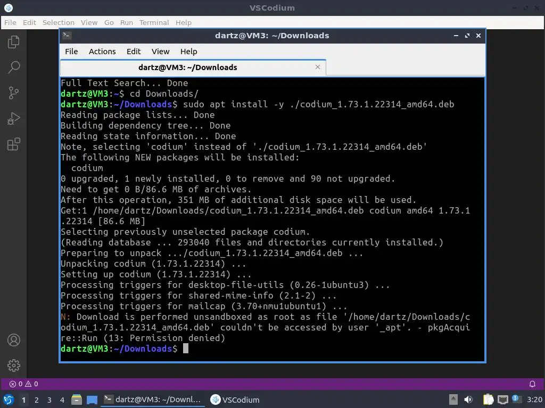Open the Explorer view in VSCodium sidebar
Viewport: 545px width, 408px height.
[x=13, y=42]
